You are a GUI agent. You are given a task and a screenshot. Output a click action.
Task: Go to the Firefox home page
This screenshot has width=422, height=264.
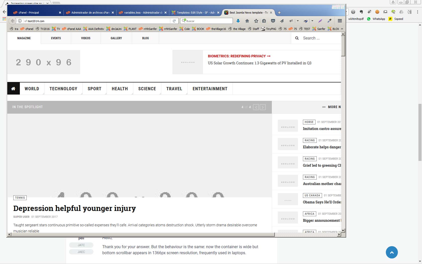pos(247,21)
